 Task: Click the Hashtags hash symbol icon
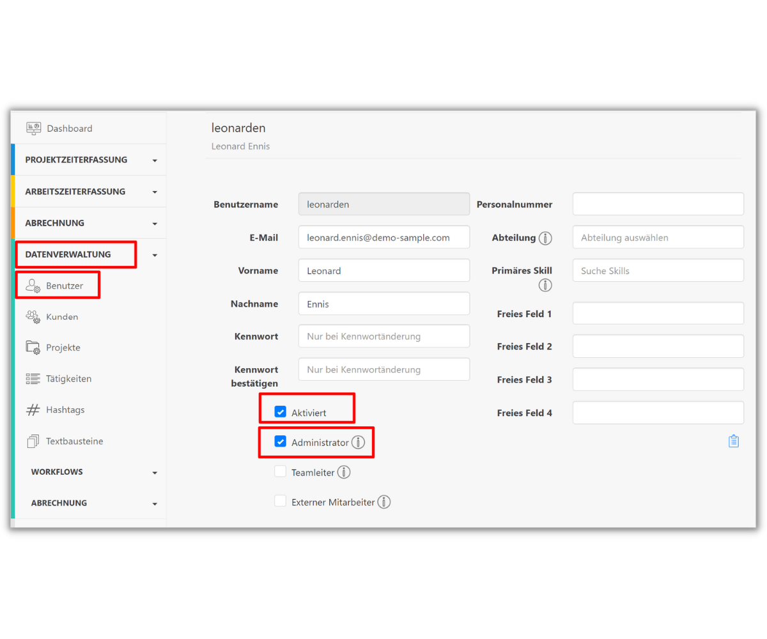coord(33,410)
